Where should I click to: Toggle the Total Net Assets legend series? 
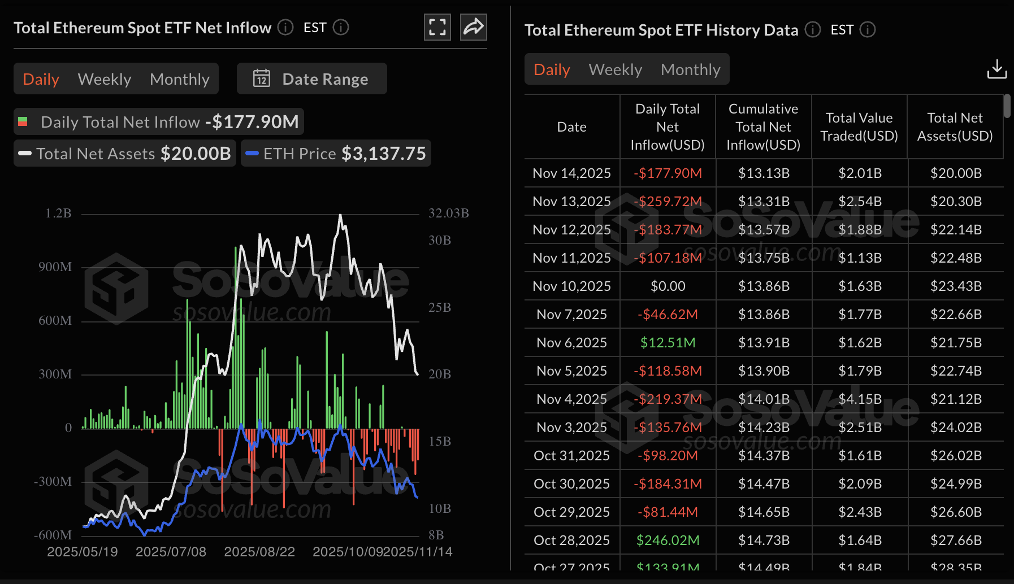[96, 153]
